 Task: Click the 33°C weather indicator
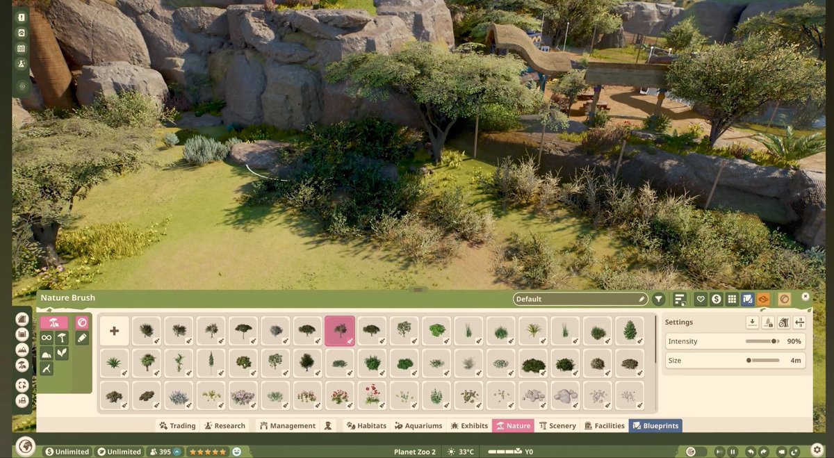(462, 452)
